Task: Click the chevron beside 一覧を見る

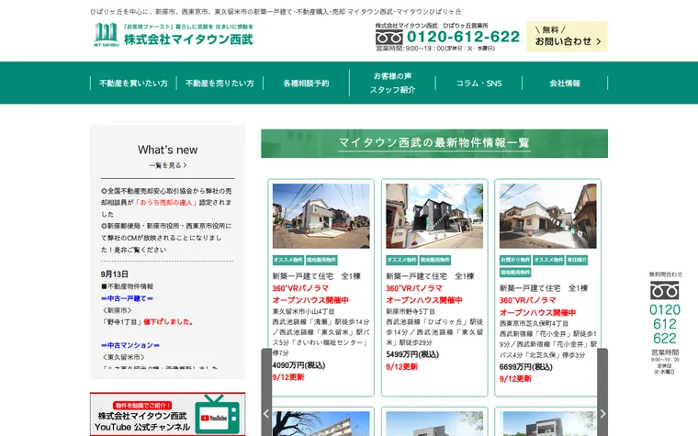Action: pyautogui.click(x=186, y=165)
